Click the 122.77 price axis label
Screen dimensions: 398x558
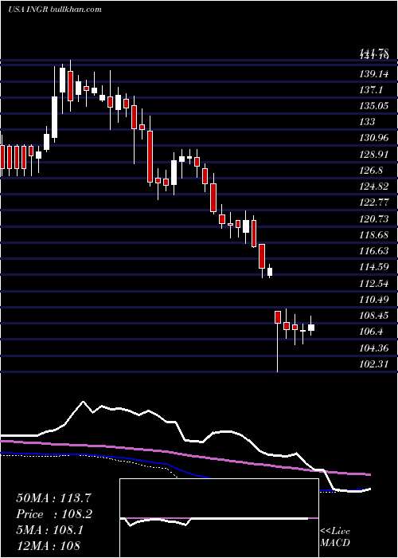(x=376, y=202)
